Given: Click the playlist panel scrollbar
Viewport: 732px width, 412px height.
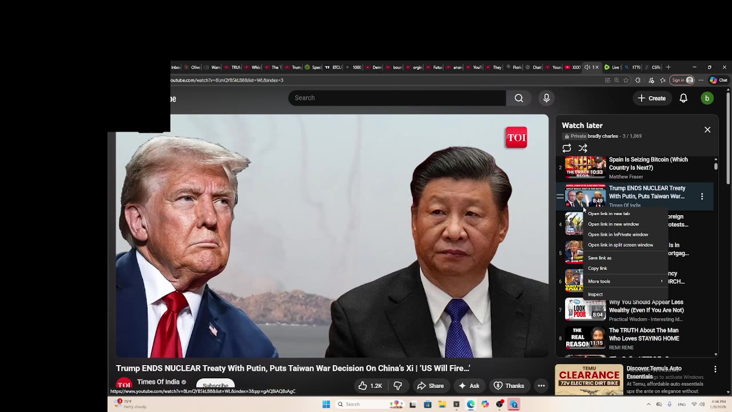Looking at the screenshot, I should coord(715,166).
